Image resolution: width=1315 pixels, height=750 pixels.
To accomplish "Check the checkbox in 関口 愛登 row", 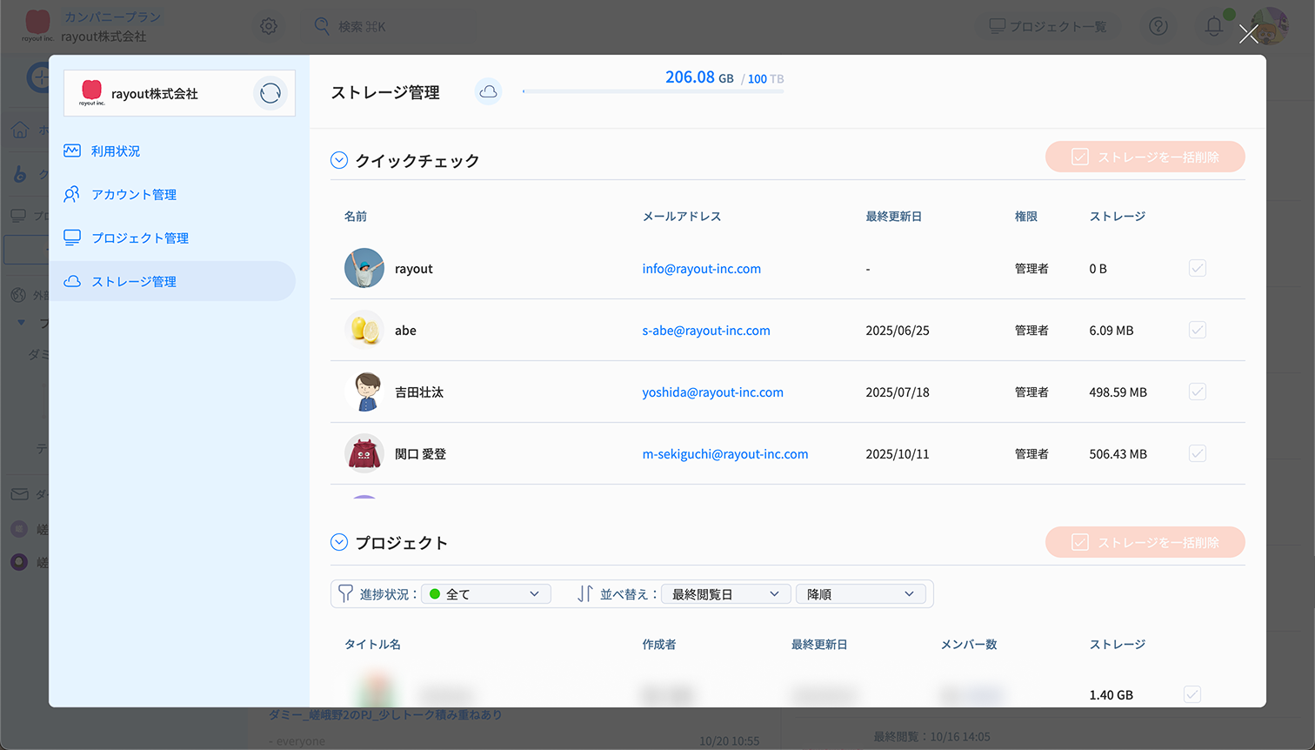I will coord(1198,453).
